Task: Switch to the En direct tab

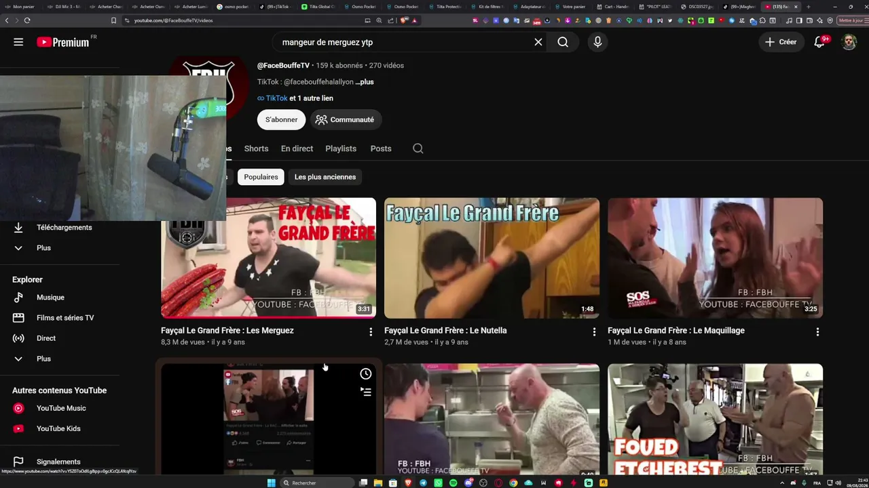Action: [297, 148]
